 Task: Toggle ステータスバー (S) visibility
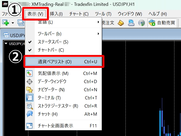coord(63,42)
